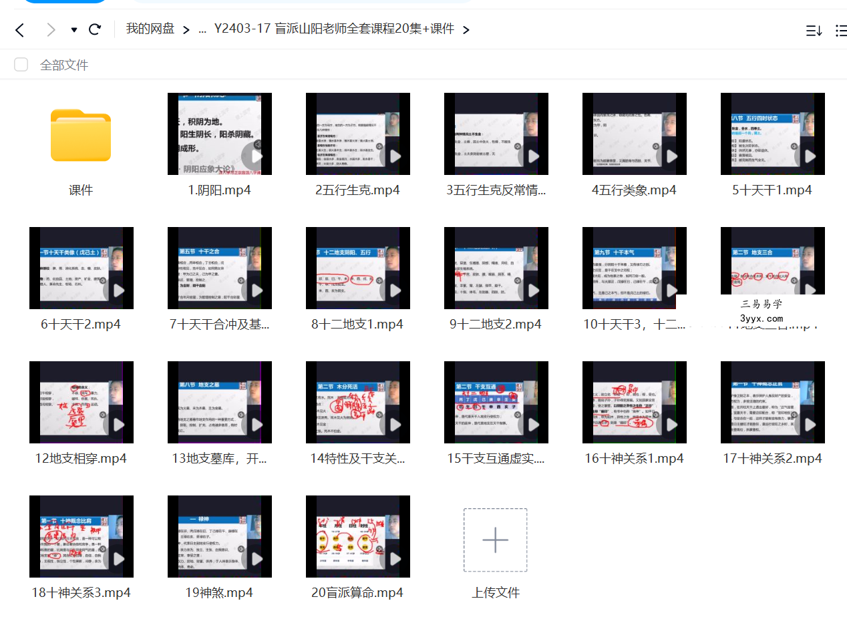847x621 pixels.
Task: Play 9十二地支2.mp4 using play icon
Action: 534,290
